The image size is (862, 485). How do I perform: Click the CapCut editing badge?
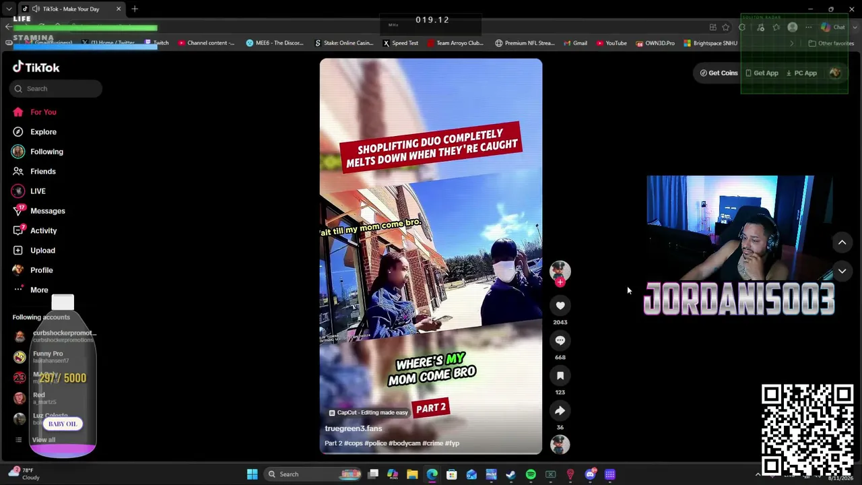click(x=368, y=412)
